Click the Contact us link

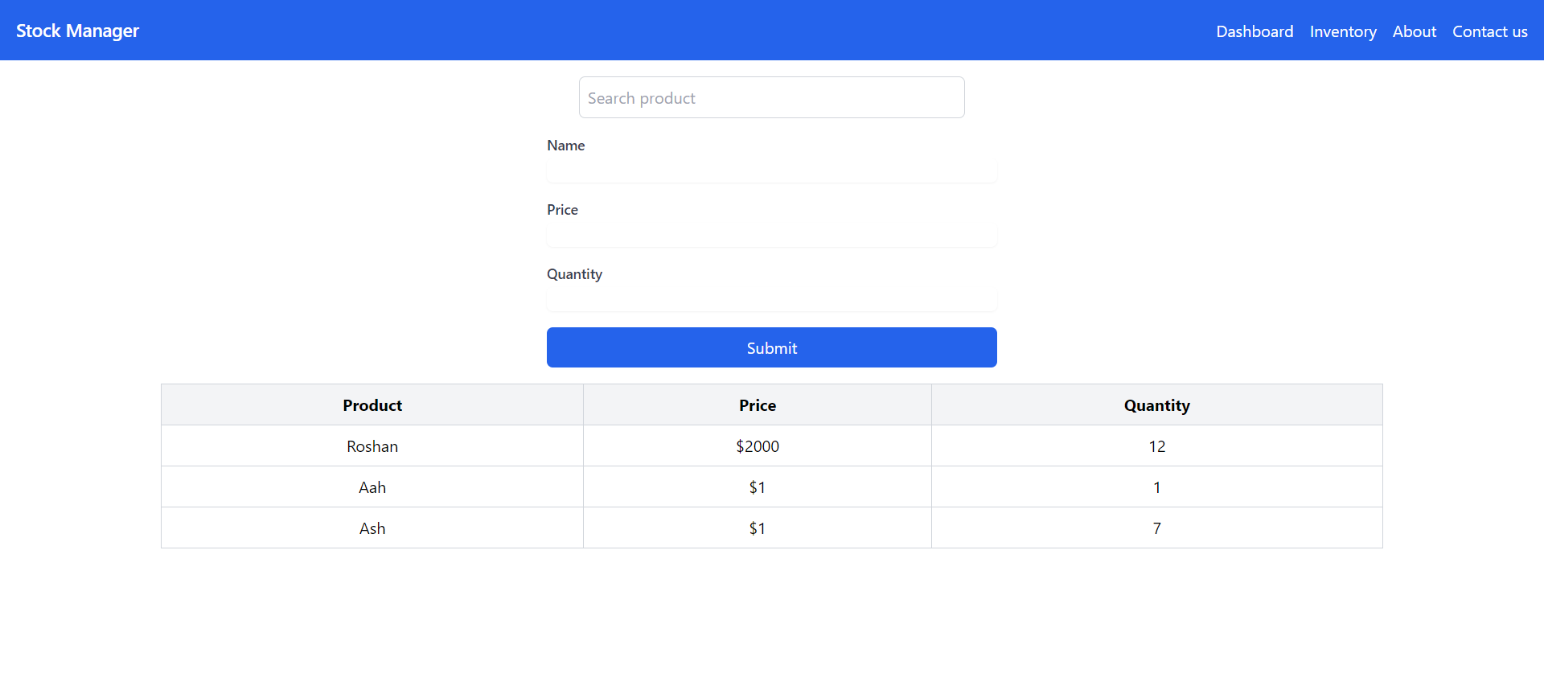click(x=1490, y=31)
